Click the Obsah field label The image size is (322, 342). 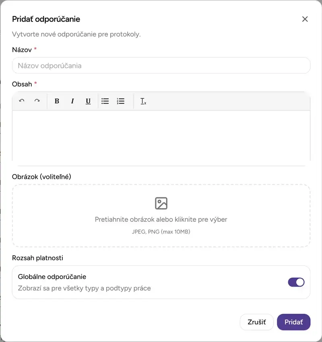[x=22, y=84]
